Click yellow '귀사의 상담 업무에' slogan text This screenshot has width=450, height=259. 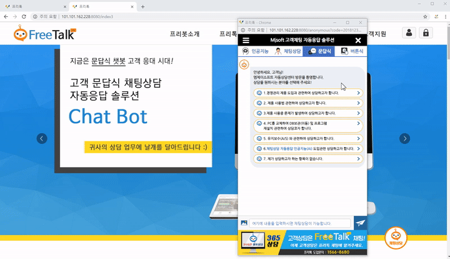[x=147, y=147]
